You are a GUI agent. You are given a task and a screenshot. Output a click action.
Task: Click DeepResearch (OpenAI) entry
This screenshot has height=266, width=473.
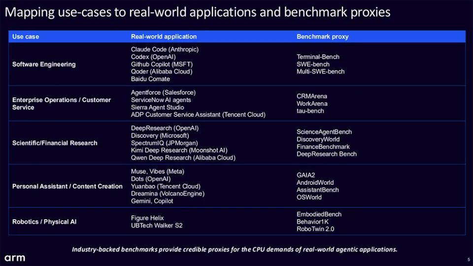(x=165, y=128)
